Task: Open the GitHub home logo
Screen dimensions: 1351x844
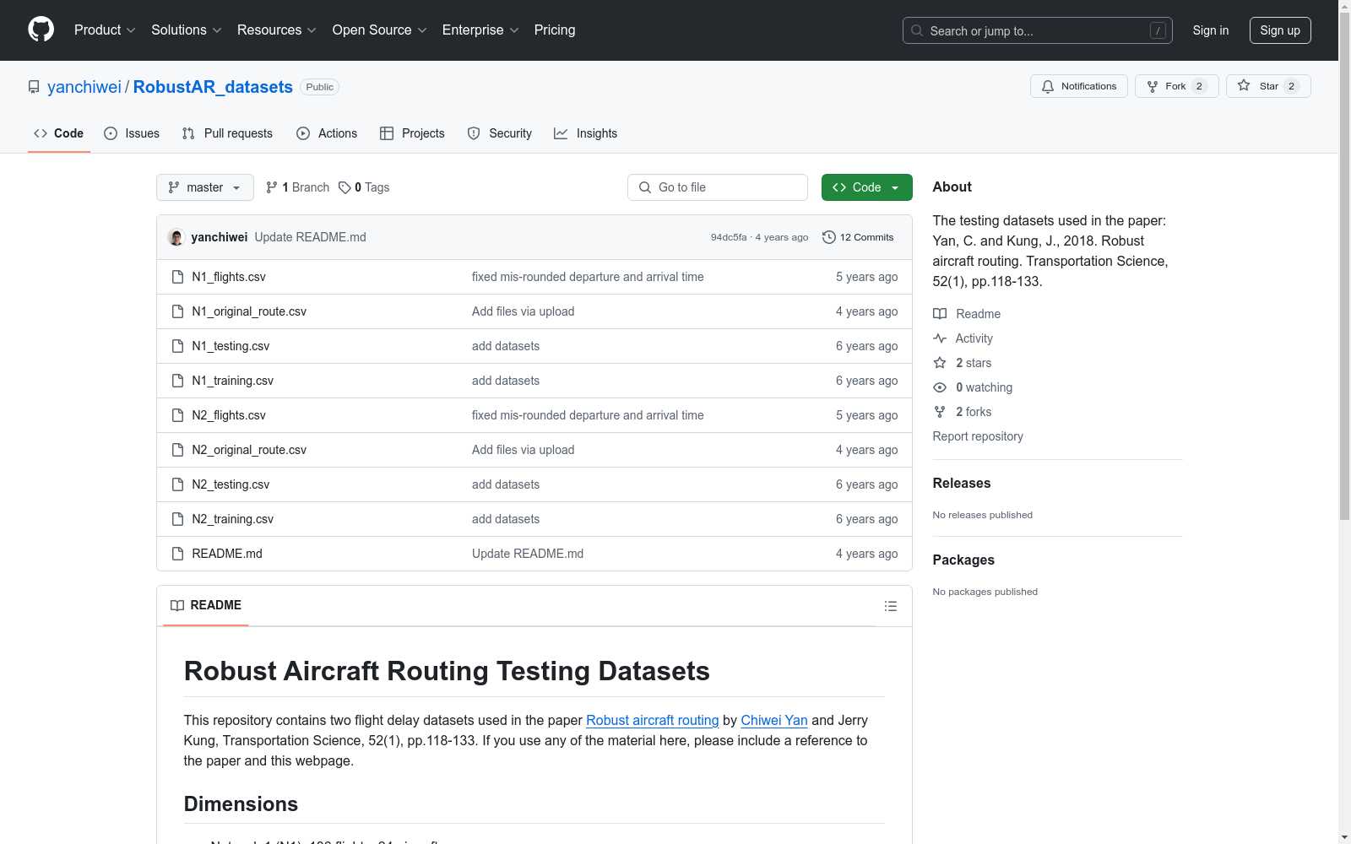Action: (x=41, y=30)
